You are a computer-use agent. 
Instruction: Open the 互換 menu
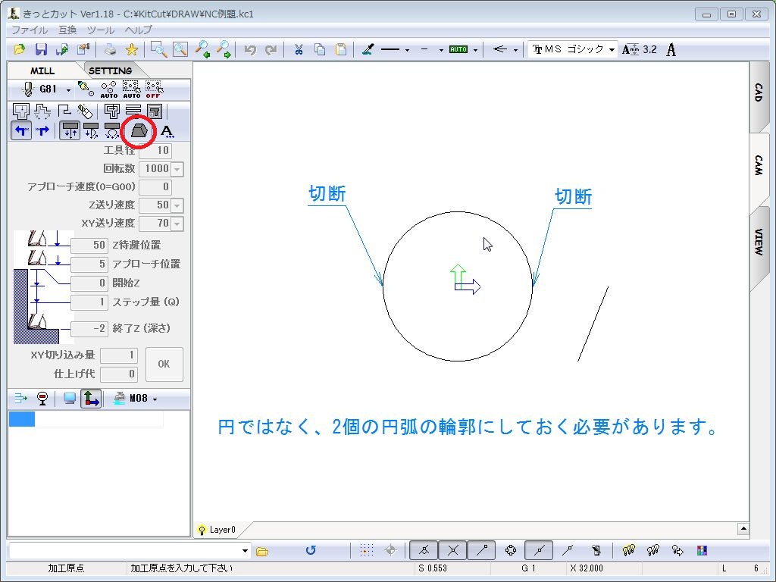click(x=67, y=30)
